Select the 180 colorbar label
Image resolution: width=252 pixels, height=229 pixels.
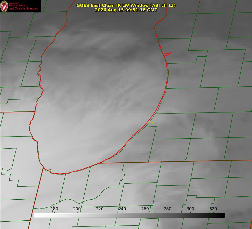pos(54,209)
